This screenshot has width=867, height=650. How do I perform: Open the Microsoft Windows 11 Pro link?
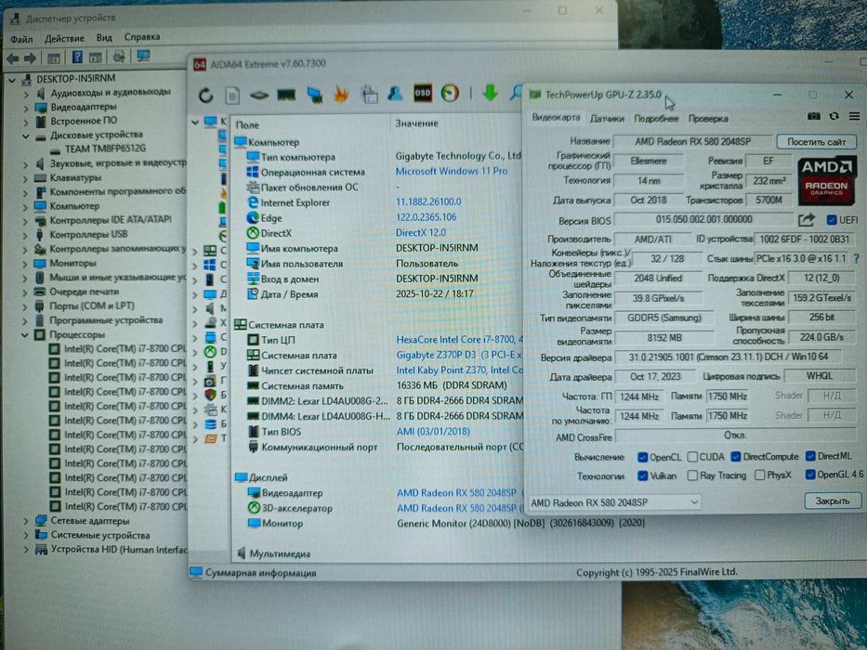pos(452,172)
